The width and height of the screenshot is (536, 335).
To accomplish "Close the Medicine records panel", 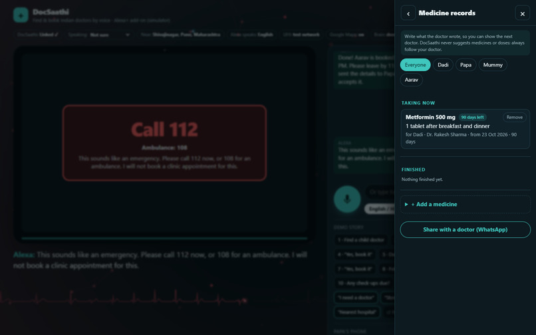I will [x=522, y=13].
